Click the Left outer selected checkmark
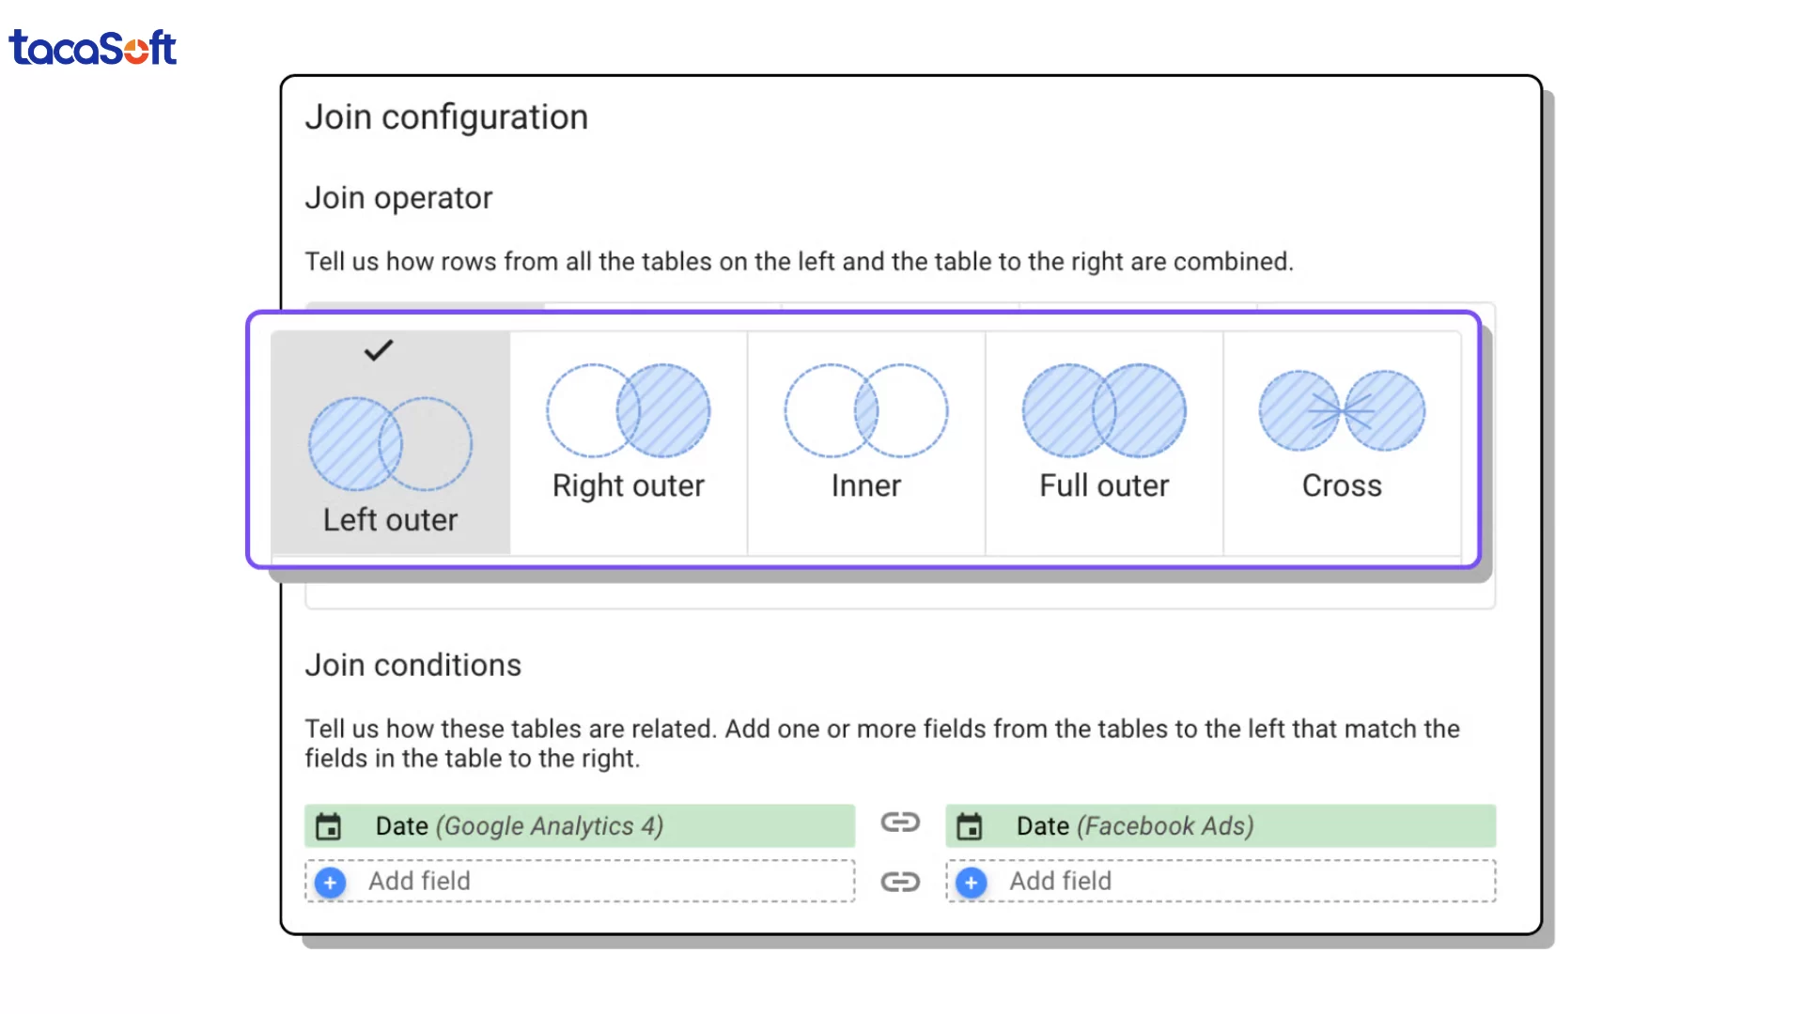 coord(379,350)
